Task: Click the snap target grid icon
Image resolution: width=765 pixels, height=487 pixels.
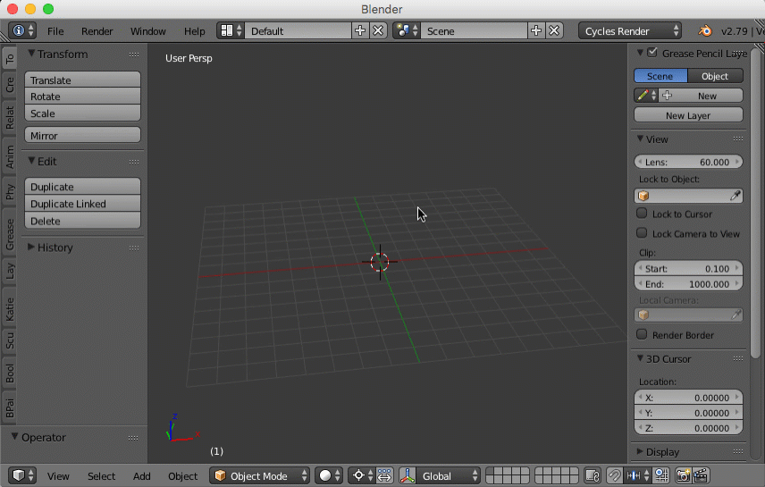Action: pos(661,475)
